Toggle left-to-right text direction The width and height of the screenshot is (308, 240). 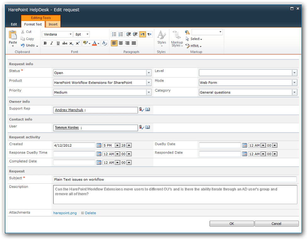143,34
